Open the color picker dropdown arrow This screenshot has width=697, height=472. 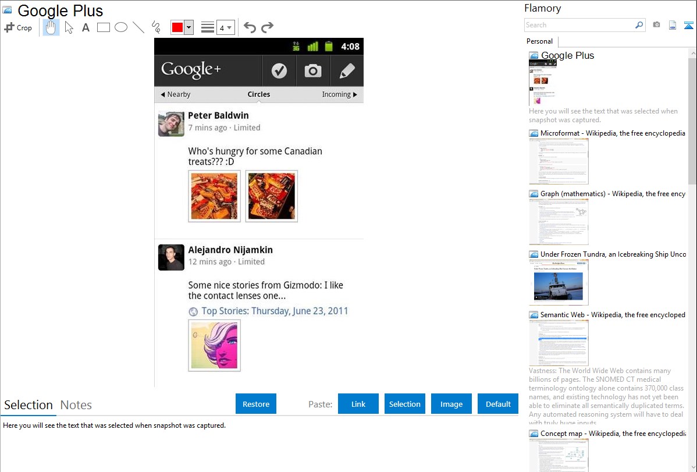coord(189,27)
